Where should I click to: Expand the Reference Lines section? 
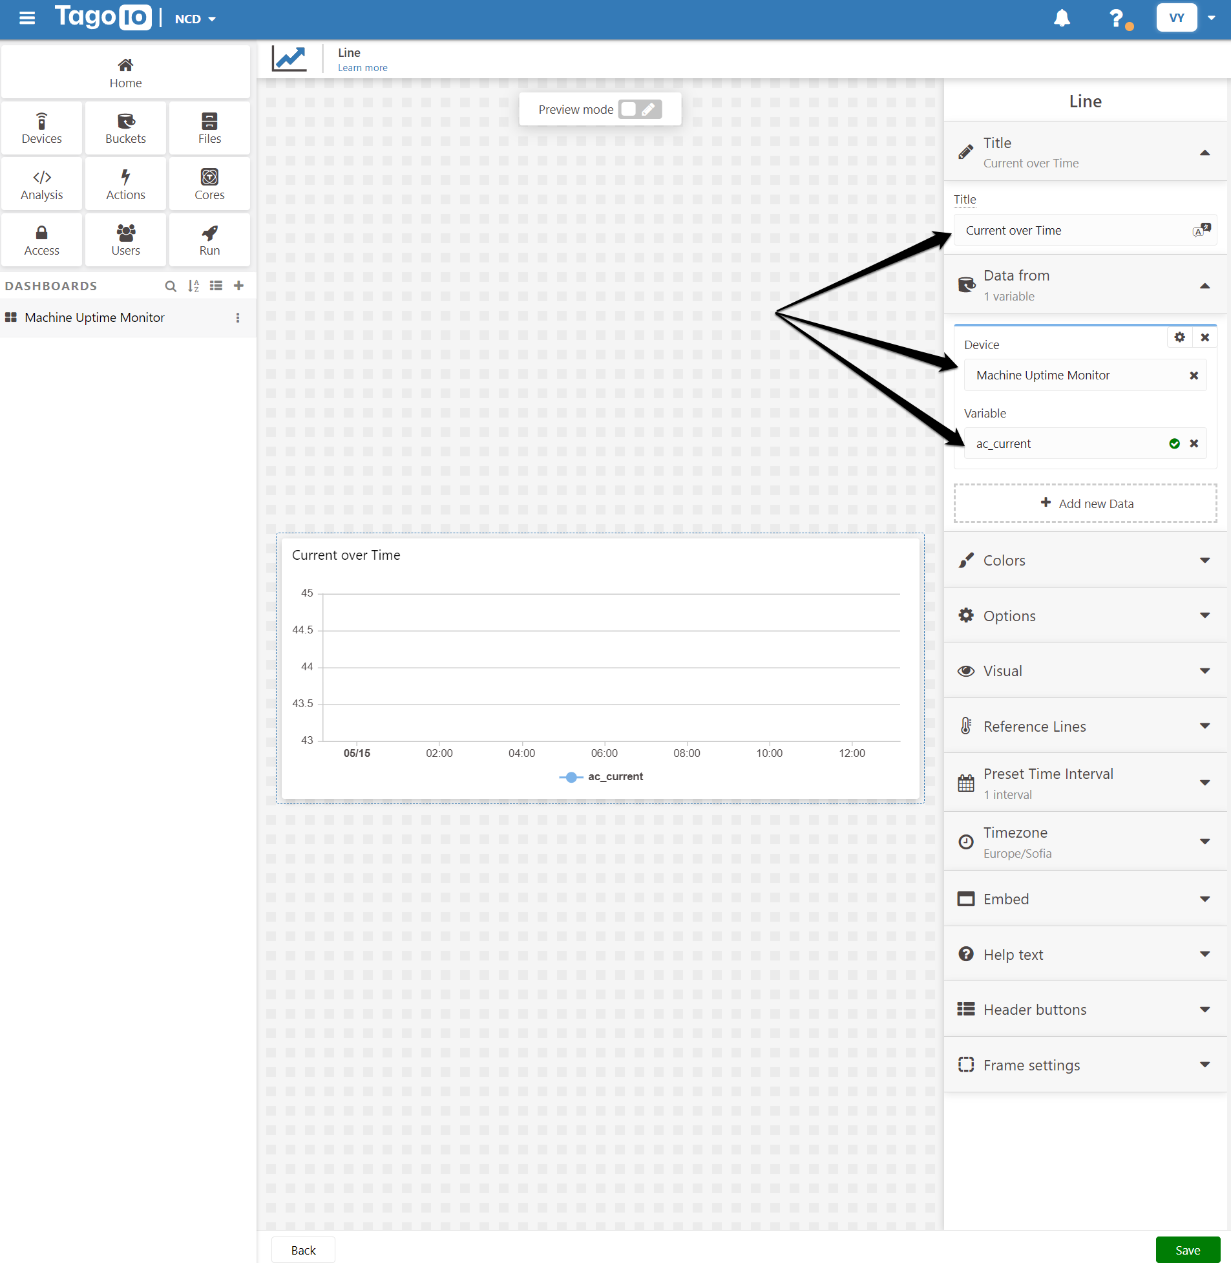point(1085,726)
